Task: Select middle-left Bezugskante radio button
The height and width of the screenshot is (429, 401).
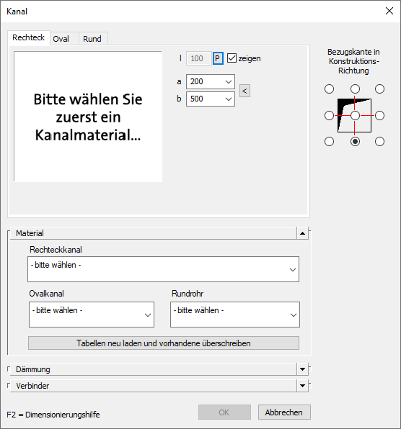Action: (x=329, y=115)
